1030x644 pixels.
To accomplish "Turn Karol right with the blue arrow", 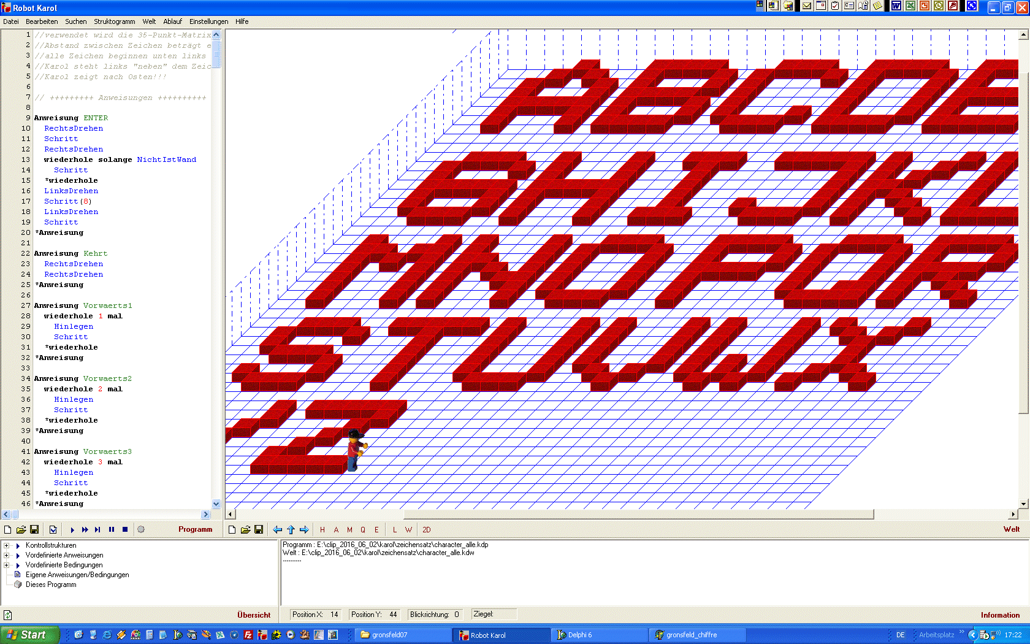I will coord(304,530).
